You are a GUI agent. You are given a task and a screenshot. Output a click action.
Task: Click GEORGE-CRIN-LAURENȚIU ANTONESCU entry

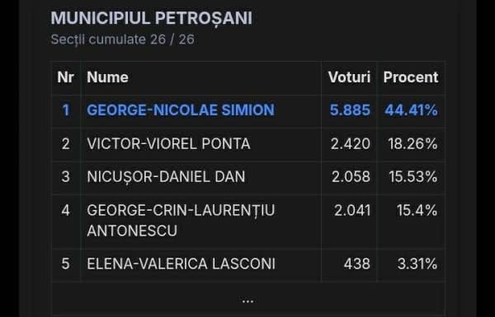click(181, 221)
